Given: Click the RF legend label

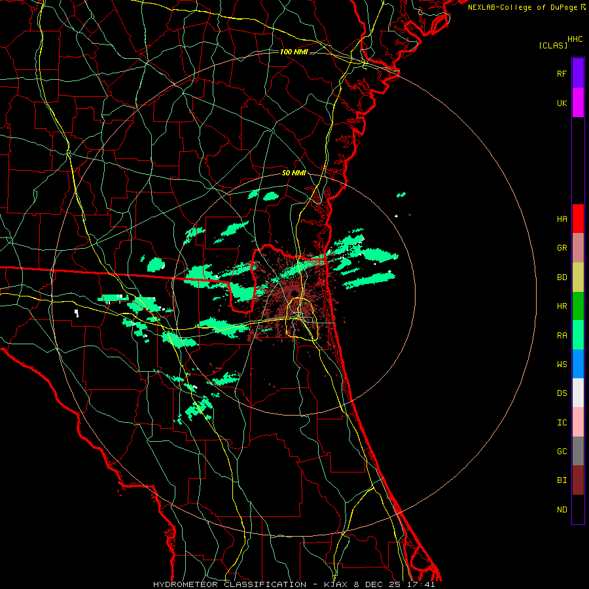Looking at the screenshot, I should tap(562, 73).
